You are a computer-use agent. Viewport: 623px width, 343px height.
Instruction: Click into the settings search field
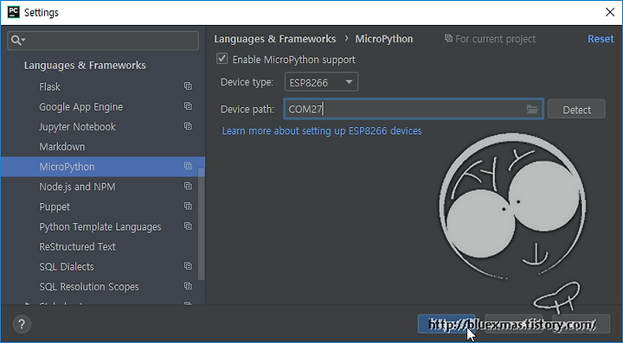tap(103, 41)
